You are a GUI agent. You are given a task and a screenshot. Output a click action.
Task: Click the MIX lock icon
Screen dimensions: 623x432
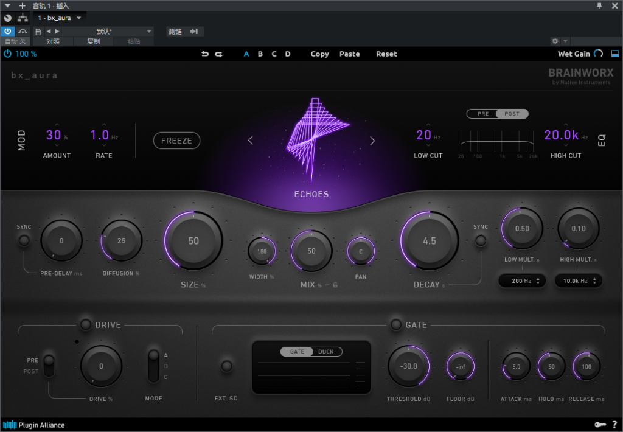coord(335,285)
